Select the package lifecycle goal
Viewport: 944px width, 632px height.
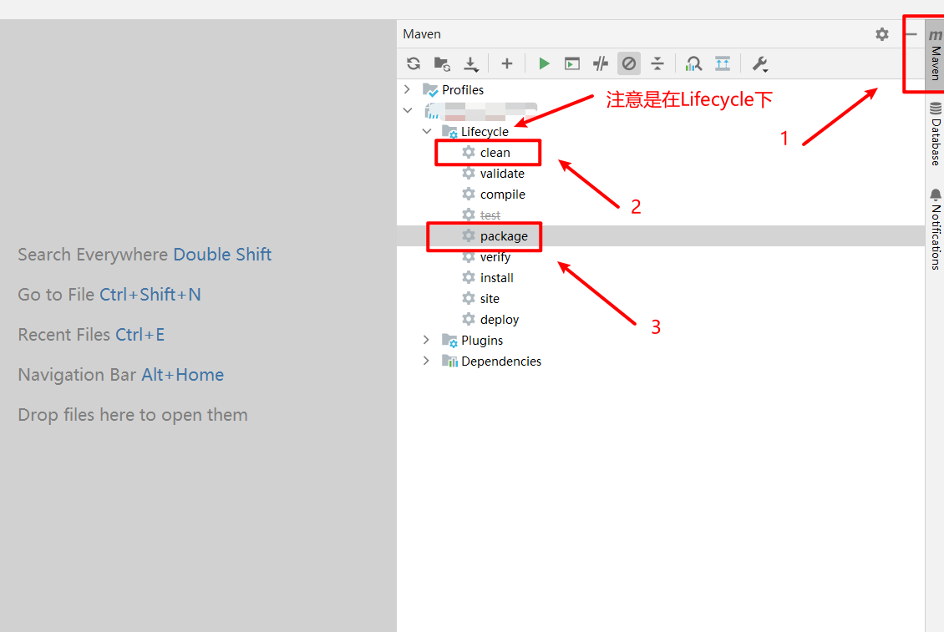(504, 236)
